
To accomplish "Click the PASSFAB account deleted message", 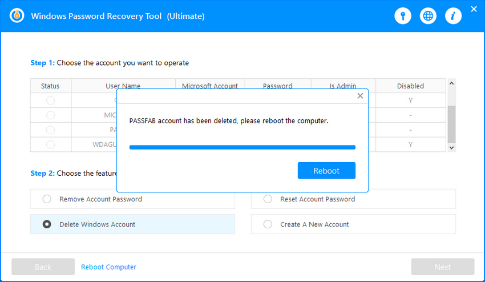I will click(229, 120).
